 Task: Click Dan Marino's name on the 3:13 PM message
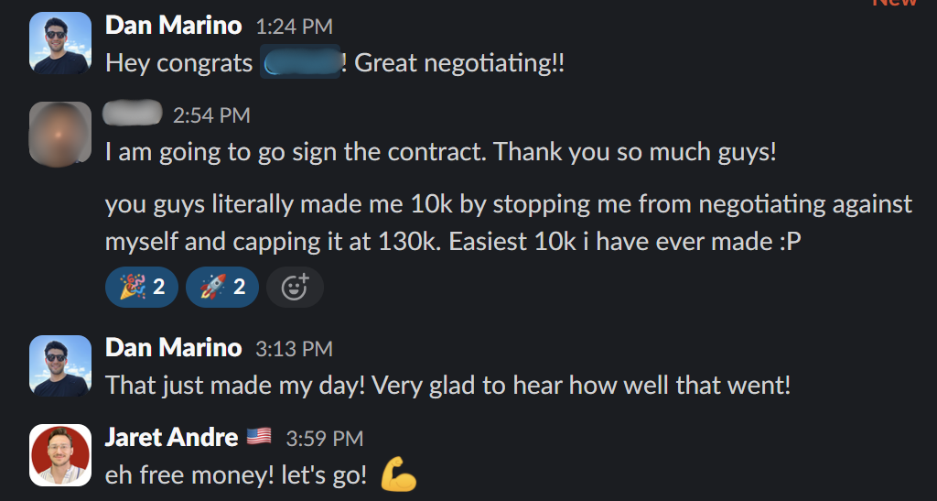click(174, 348)
